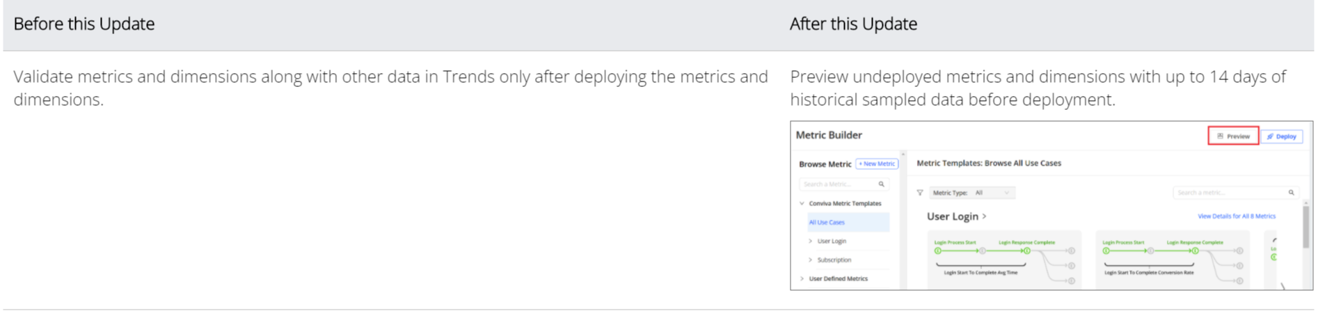
Task: Click the Deploy button
Action: point(1281,136)
